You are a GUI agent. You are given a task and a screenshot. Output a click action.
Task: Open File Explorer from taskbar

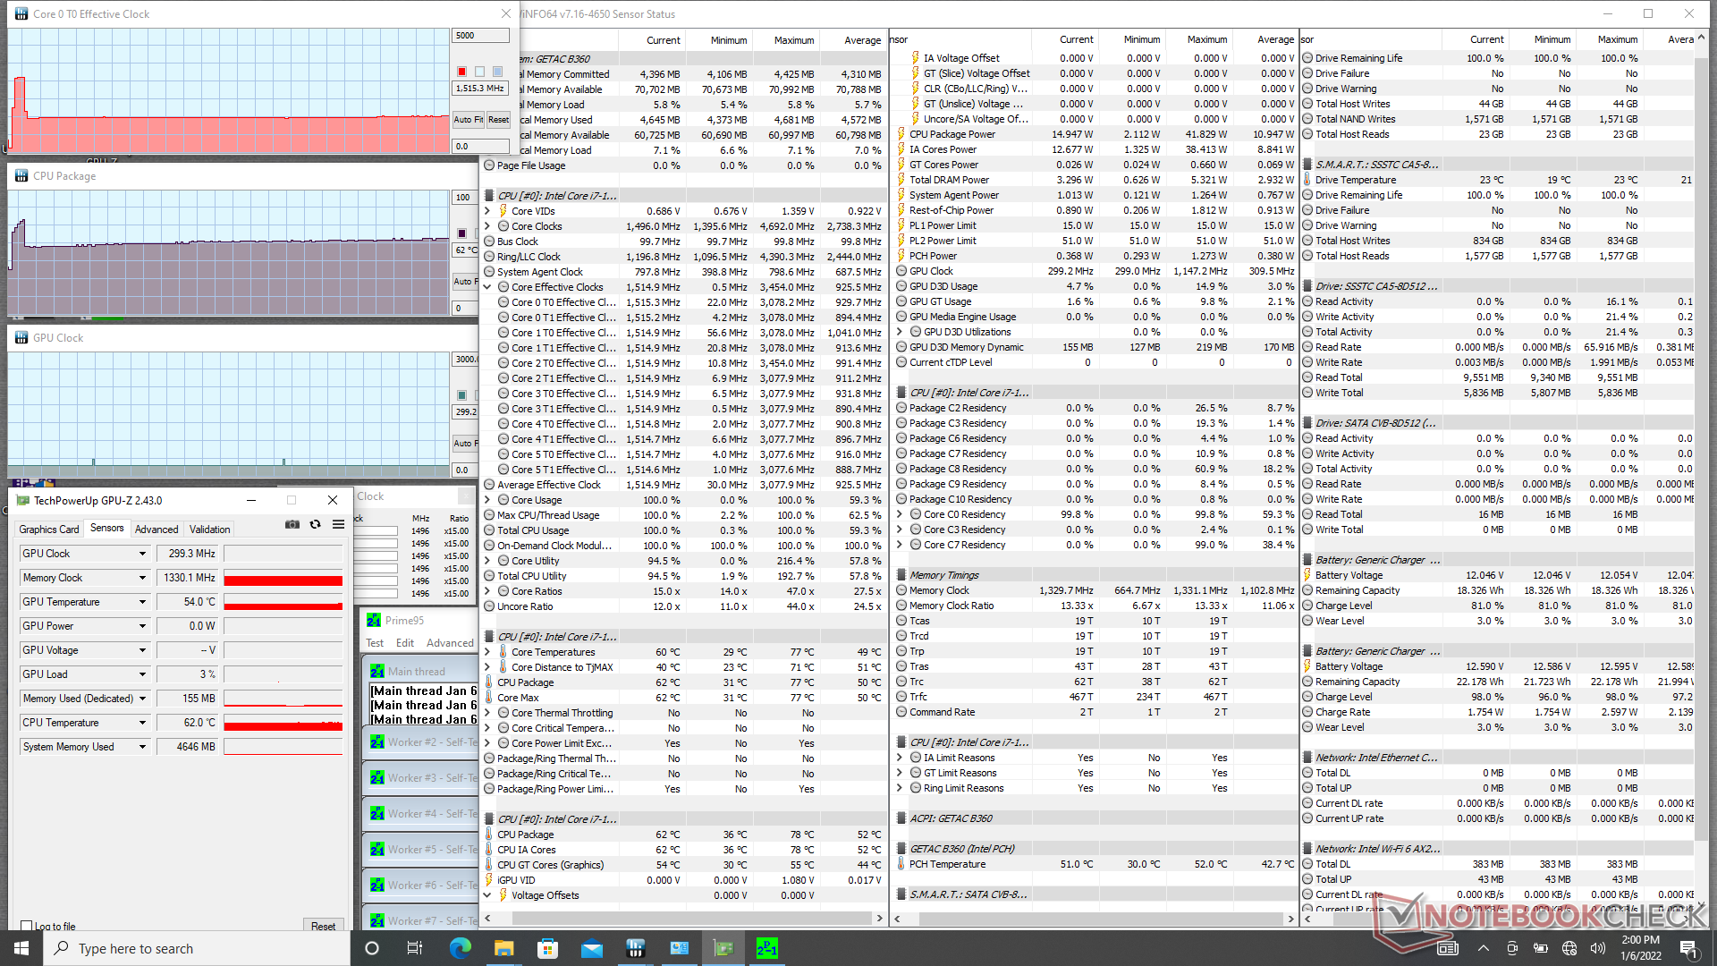tap(503, 948)
